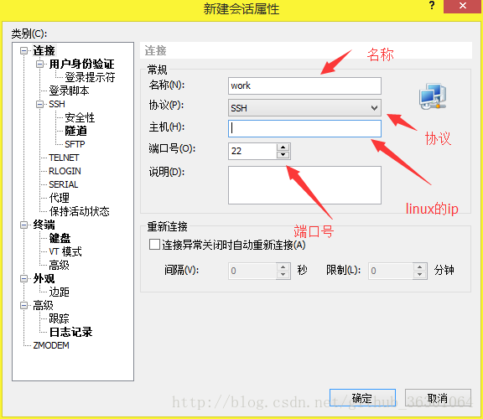Select ZMODEM tree item
483x419 pixels.
[x=51, y=345]
